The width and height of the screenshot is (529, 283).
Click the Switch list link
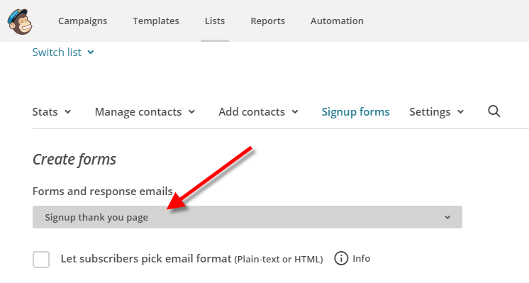[x=57, y=52]
